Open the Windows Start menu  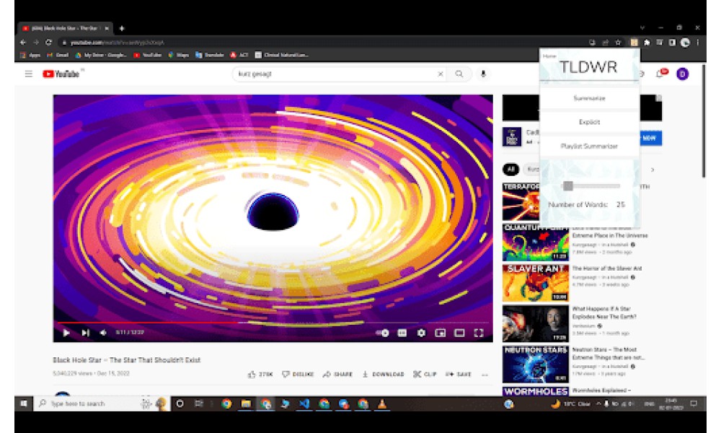pyautogui.click(x=24, y=403)
